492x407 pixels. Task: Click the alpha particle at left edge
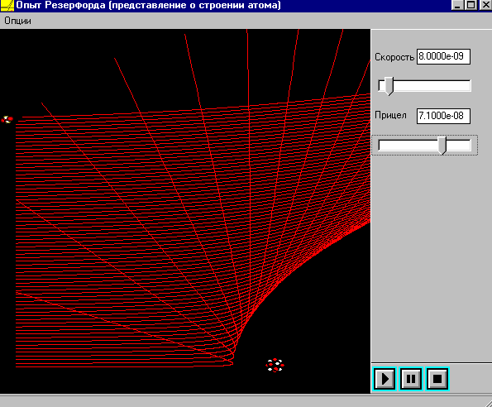(7, 120)
